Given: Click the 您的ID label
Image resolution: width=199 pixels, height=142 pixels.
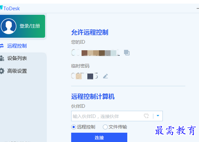Looking at the screenshot, I should pos(78,42).
